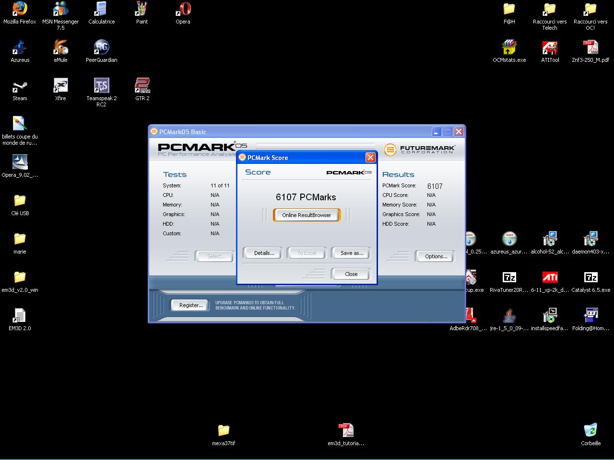Click the Register... button

pyautogui.click(x=191, y=305)
